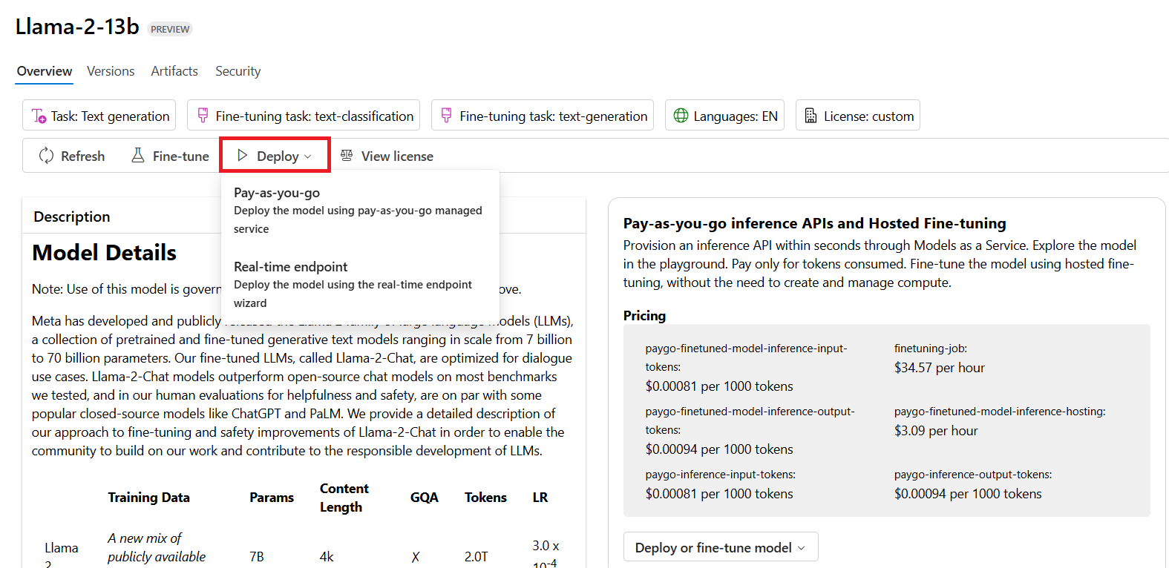Select the Overview tab
The width and height of the screenshot is (1169, 568).
45,71
